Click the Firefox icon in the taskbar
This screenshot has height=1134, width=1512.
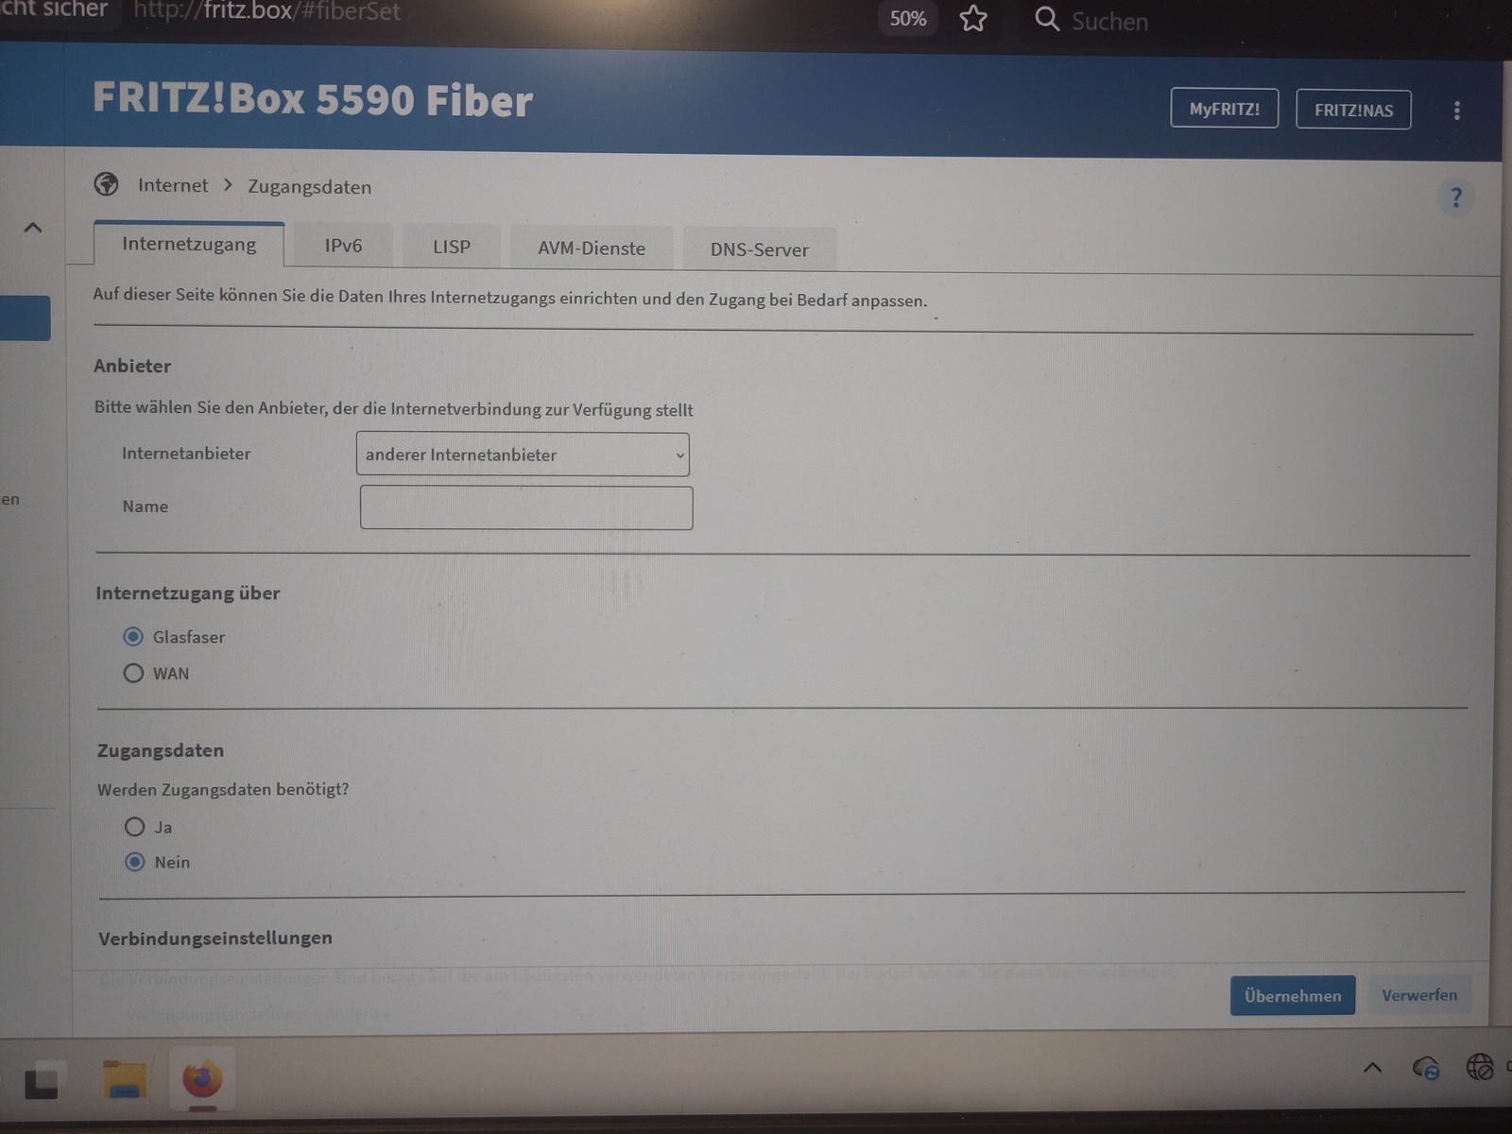[202, 1078]
